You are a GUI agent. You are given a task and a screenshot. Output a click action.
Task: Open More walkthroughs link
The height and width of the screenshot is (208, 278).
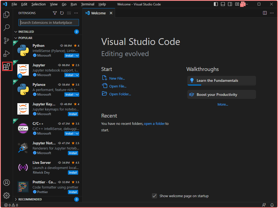click(x=223, y=104)
